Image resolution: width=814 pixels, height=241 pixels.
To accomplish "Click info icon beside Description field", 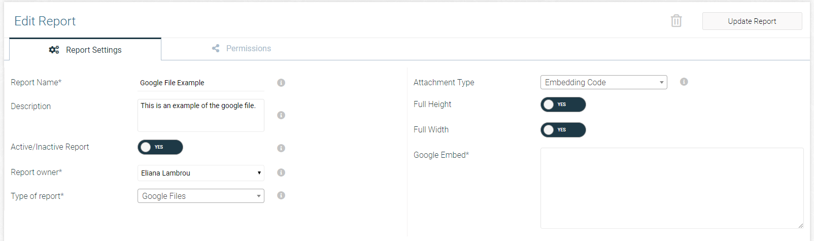I will tap(281, 115).
